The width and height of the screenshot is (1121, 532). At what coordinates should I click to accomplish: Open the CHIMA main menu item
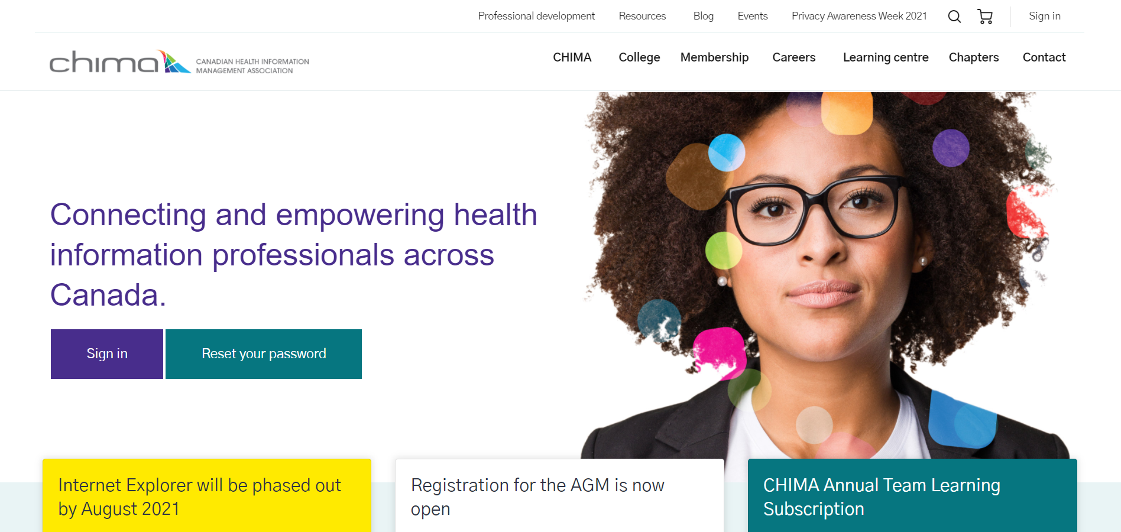572,57
